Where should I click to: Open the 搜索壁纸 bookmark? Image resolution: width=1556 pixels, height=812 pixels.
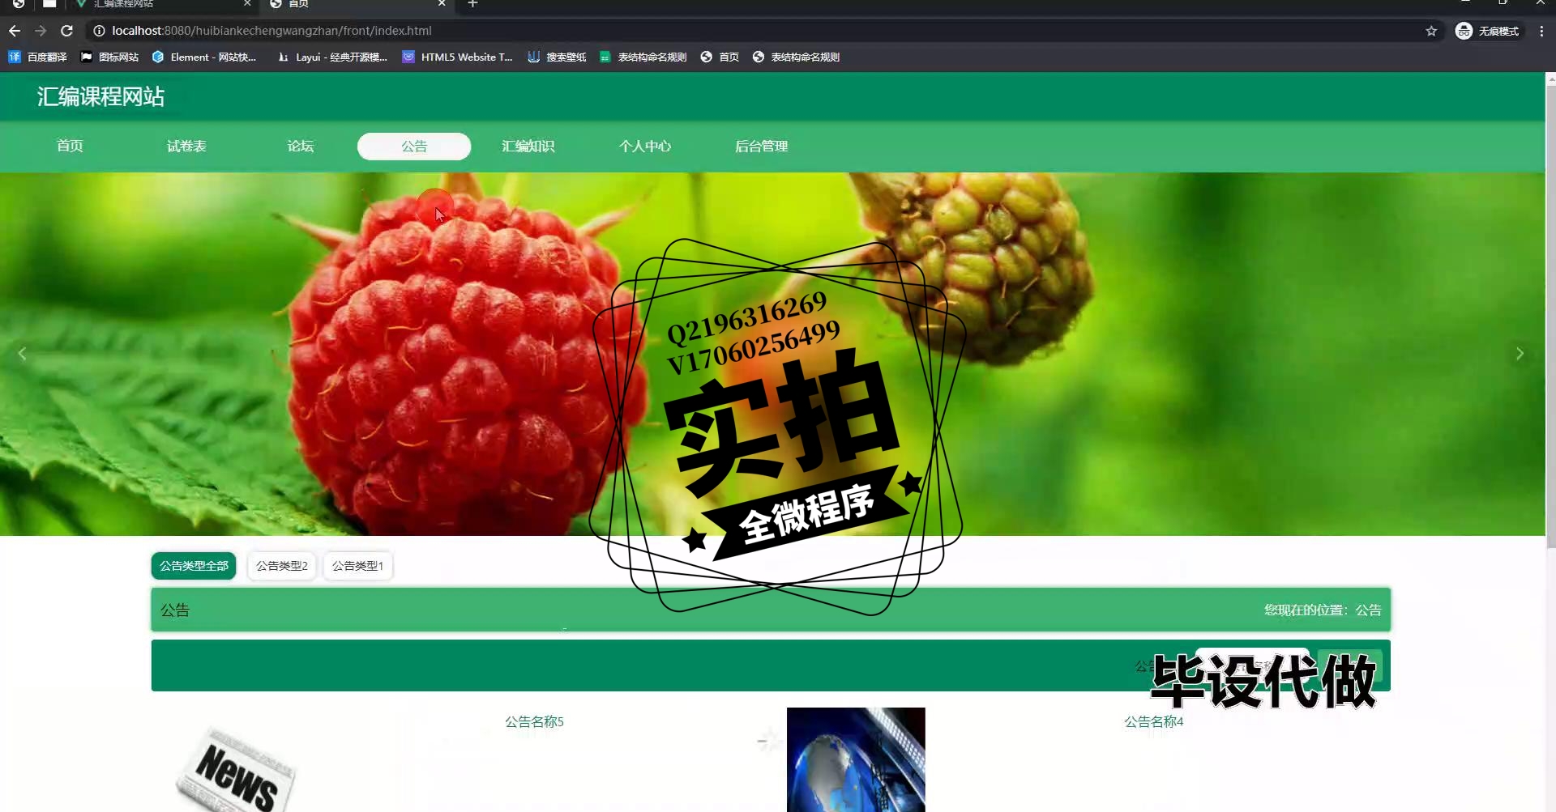pos(557,57)
